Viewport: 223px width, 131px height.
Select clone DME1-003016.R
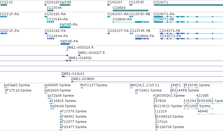tap(80, 48)
